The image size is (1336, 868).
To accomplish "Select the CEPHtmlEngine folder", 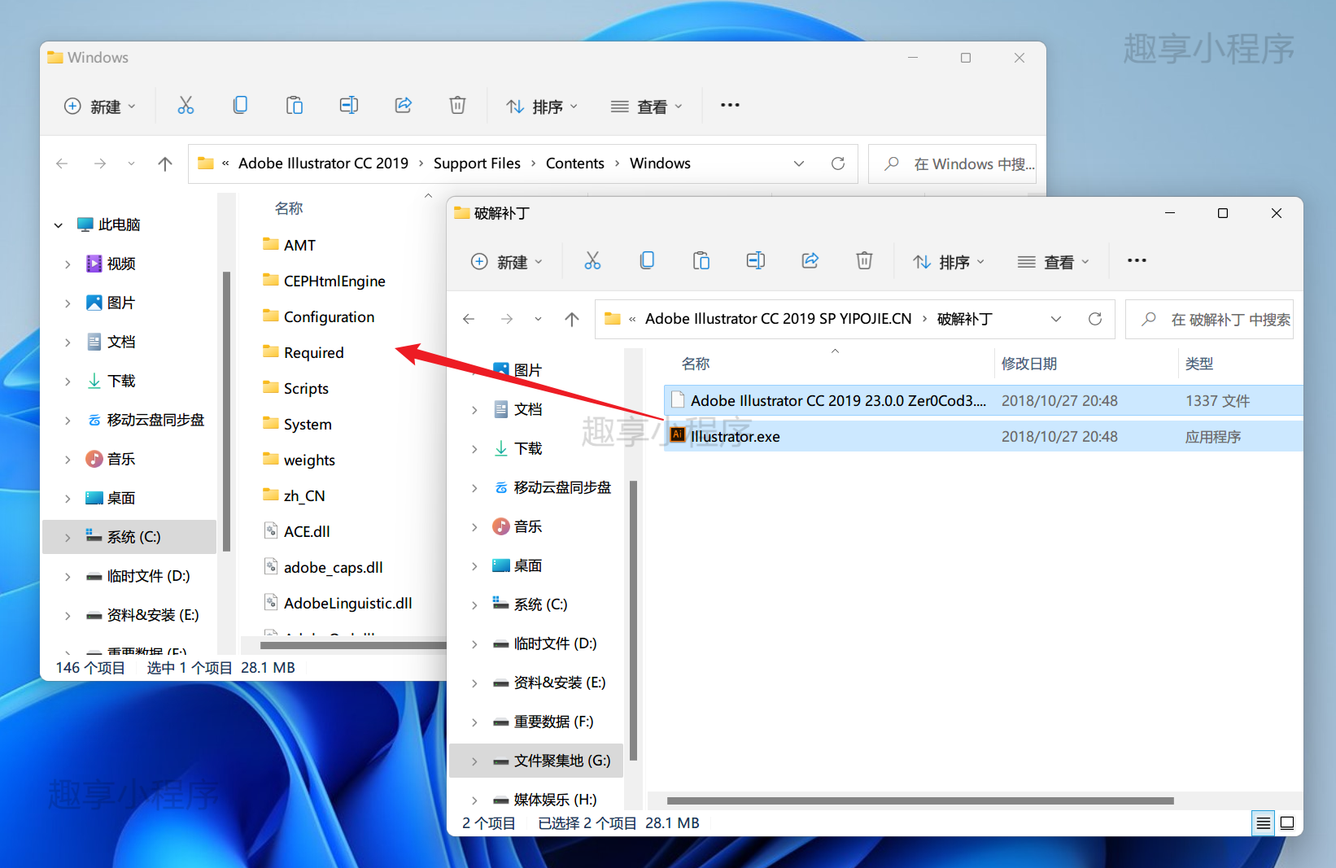I will tap(324, 281).
